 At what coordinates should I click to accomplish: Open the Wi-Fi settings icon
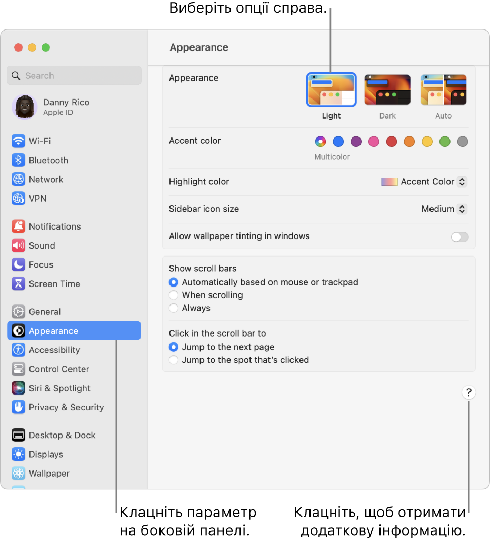18,141
